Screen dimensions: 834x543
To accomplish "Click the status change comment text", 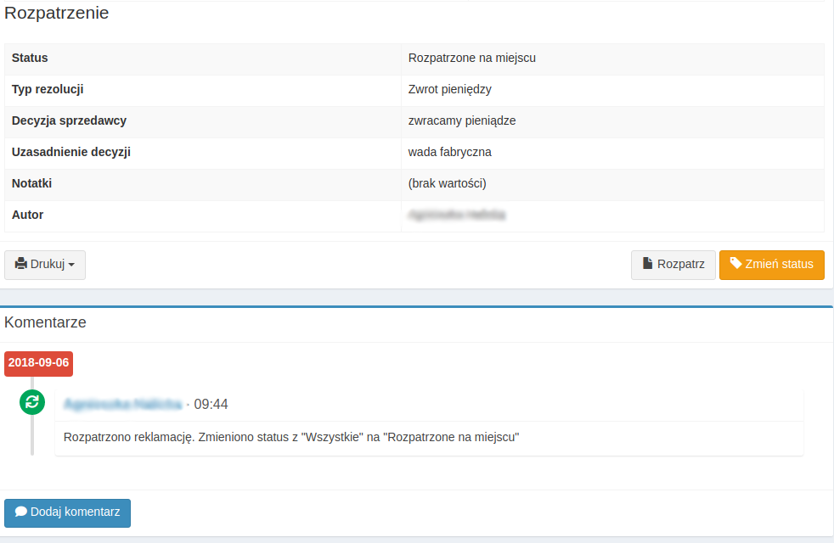I will pos(290,438).
